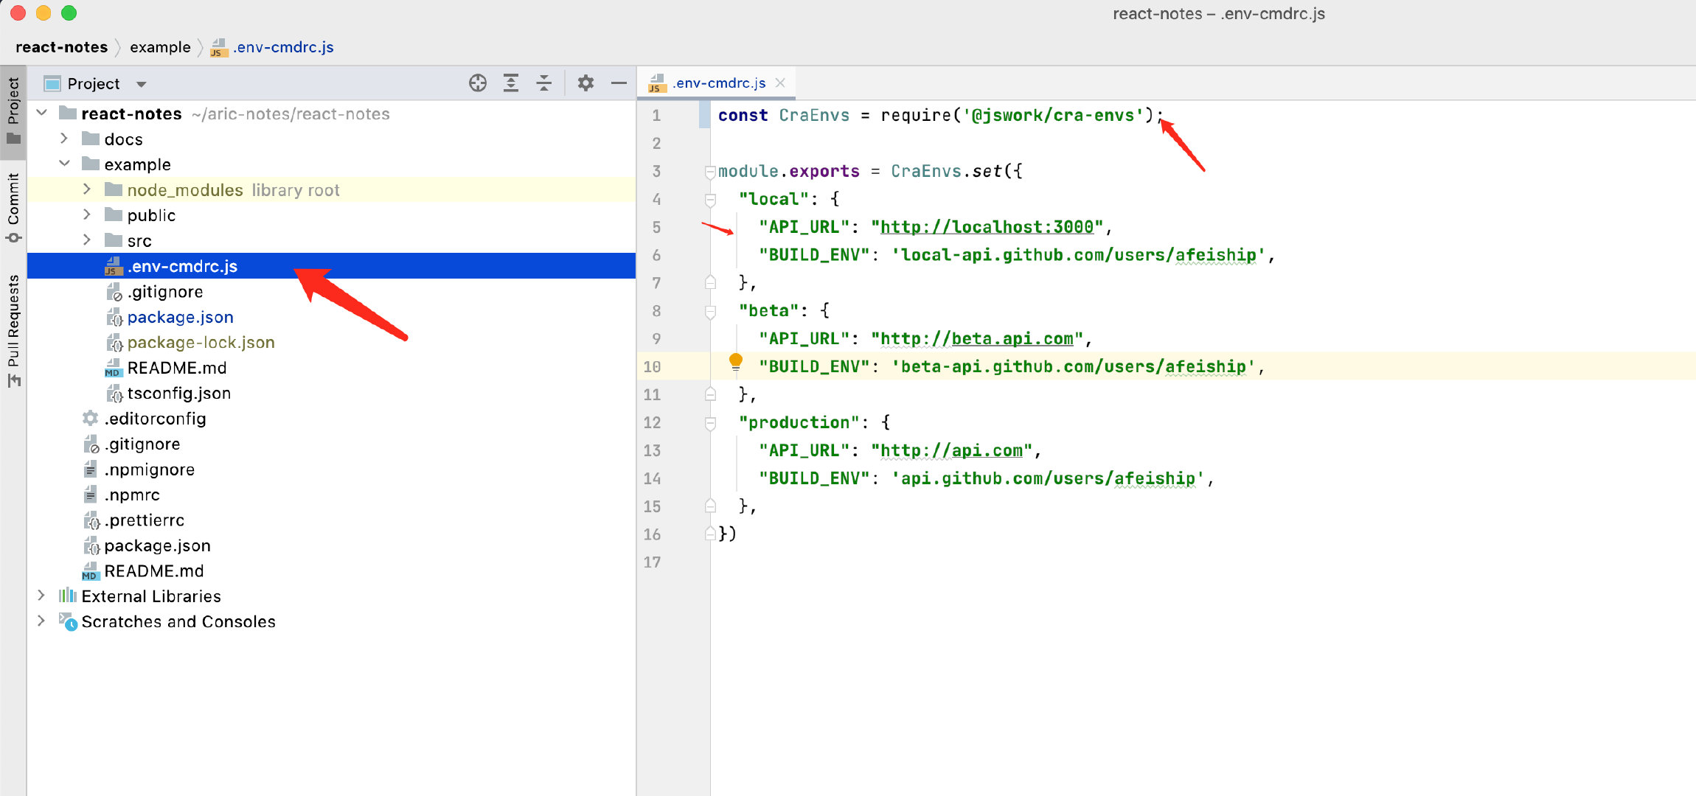Click the Collapse All icon in Project toolbar
This screenshot has width=1696, height=796.
pyautogui.click(x=544, y=83)
